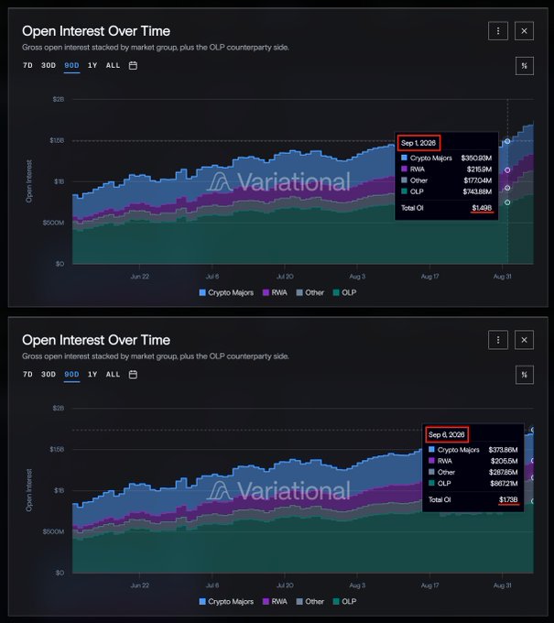Toggle percent view in the top chart

pyautogui.click(x=524, y=66)
